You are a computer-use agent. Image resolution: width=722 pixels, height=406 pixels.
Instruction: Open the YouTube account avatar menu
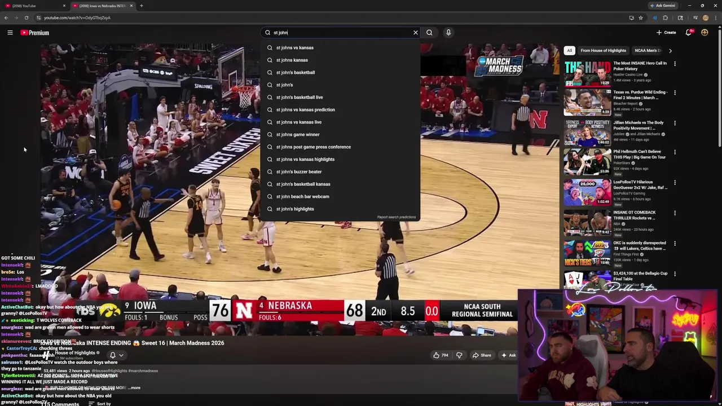coord(705,33)
